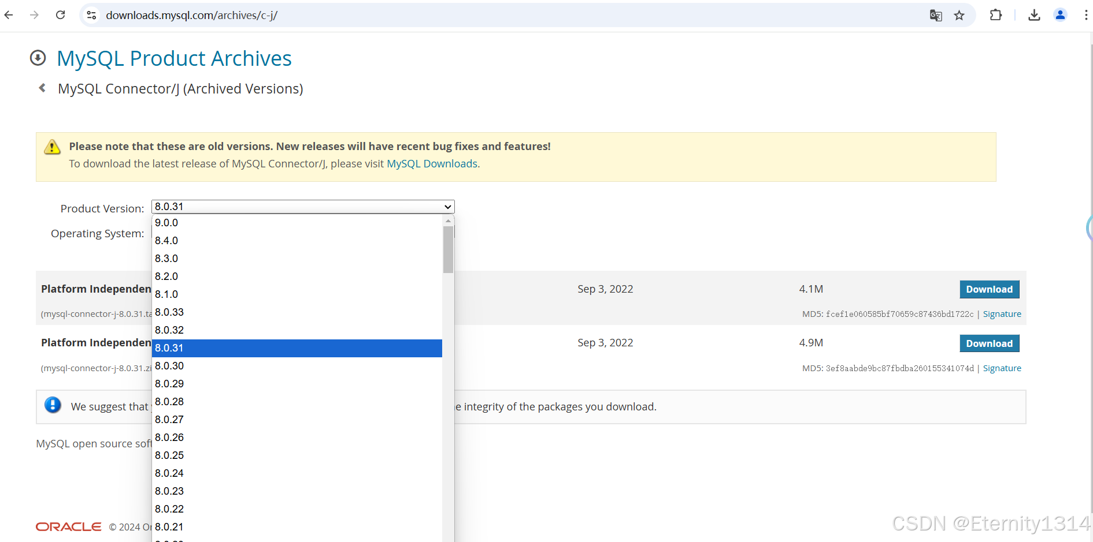Viewport: 1093px width, 542px height.
Task: Pick version 8.0.25 in dropdown
Action: (x=297, y=455)
